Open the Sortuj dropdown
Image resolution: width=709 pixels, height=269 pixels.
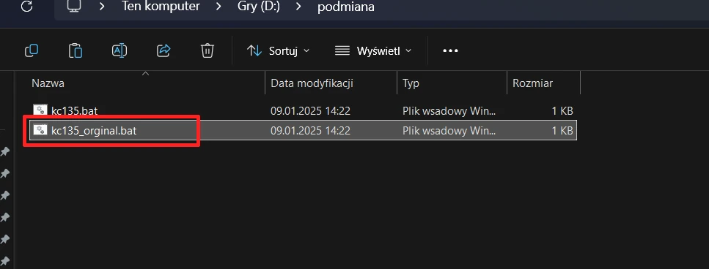click(x=278, y=51)
